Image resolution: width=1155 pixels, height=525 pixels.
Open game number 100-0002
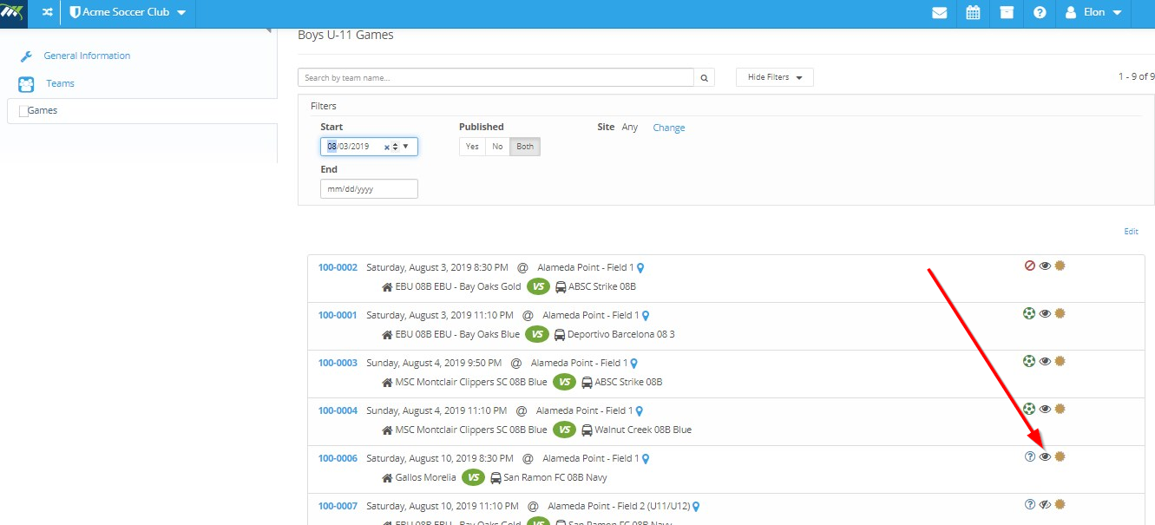pos(338,267)
